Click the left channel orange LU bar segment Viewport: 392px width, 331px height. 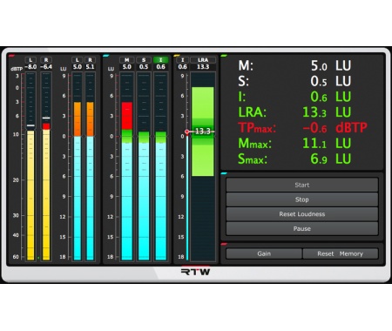(x=78, y=119)
